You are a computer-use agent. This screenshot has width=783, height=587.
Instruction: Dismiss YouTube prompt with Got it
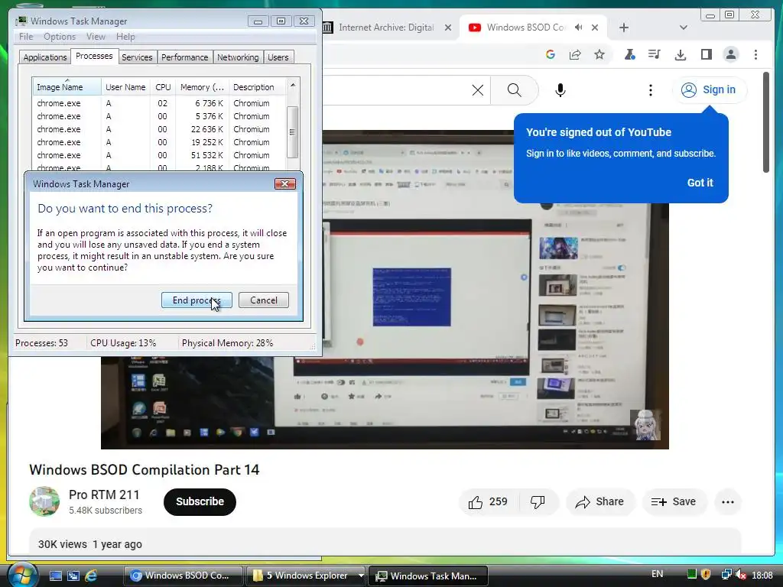tap(700, 183)
